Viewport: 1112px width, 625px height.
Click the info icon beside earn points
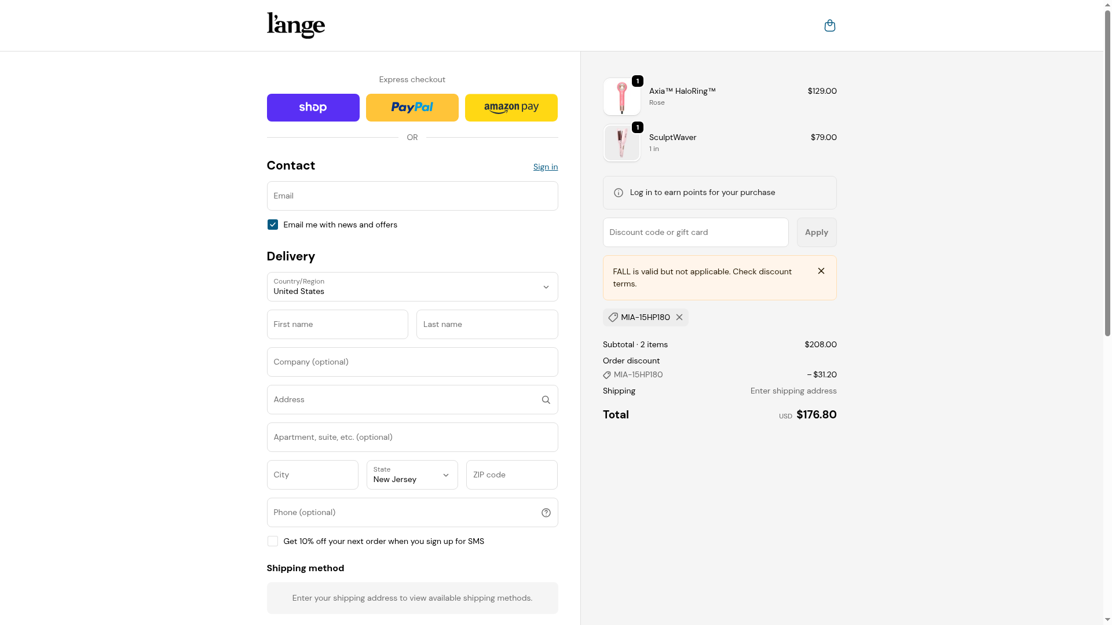pos(619,193)
